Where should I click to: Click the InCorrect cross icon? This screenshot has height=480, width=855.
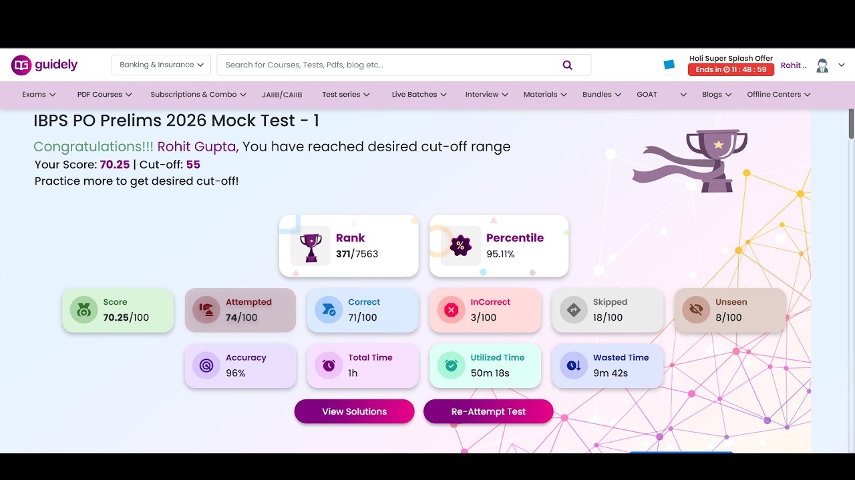click(x=451, y=310)
